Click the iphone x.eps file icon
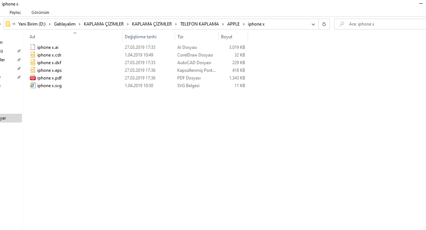The width and height of the screenshot is (426, 230). point(32,70)
